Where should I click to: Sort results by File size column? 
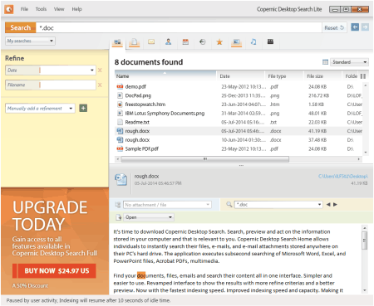322,76
